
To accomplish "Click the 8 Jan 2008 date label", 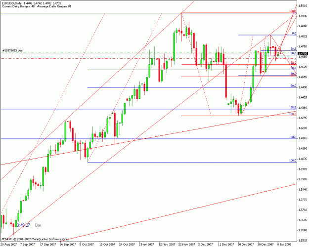I will tap(284, 245).
